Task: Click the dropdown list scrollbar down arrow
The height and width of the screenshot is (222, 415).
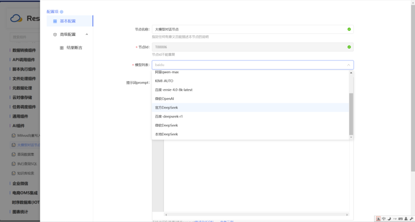Action: click(x=351, y=137)
